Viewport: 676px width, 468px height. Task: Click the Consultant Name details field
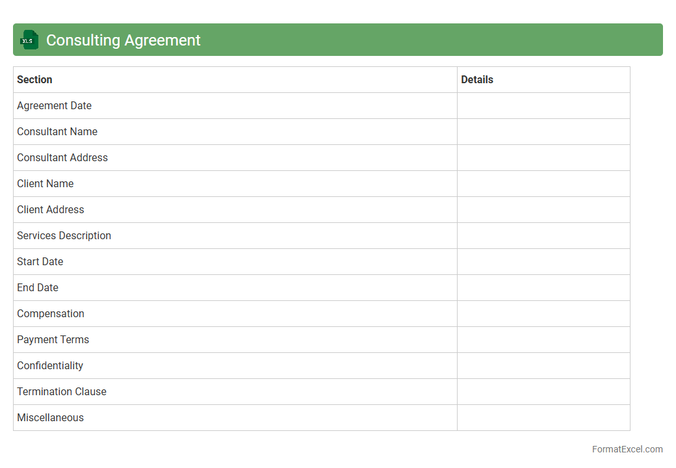click(543, 131)
